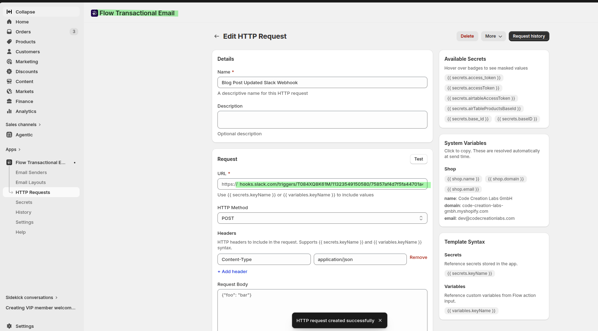Click the + Add header link
The image size is (598, 331).
coord(232,272)
